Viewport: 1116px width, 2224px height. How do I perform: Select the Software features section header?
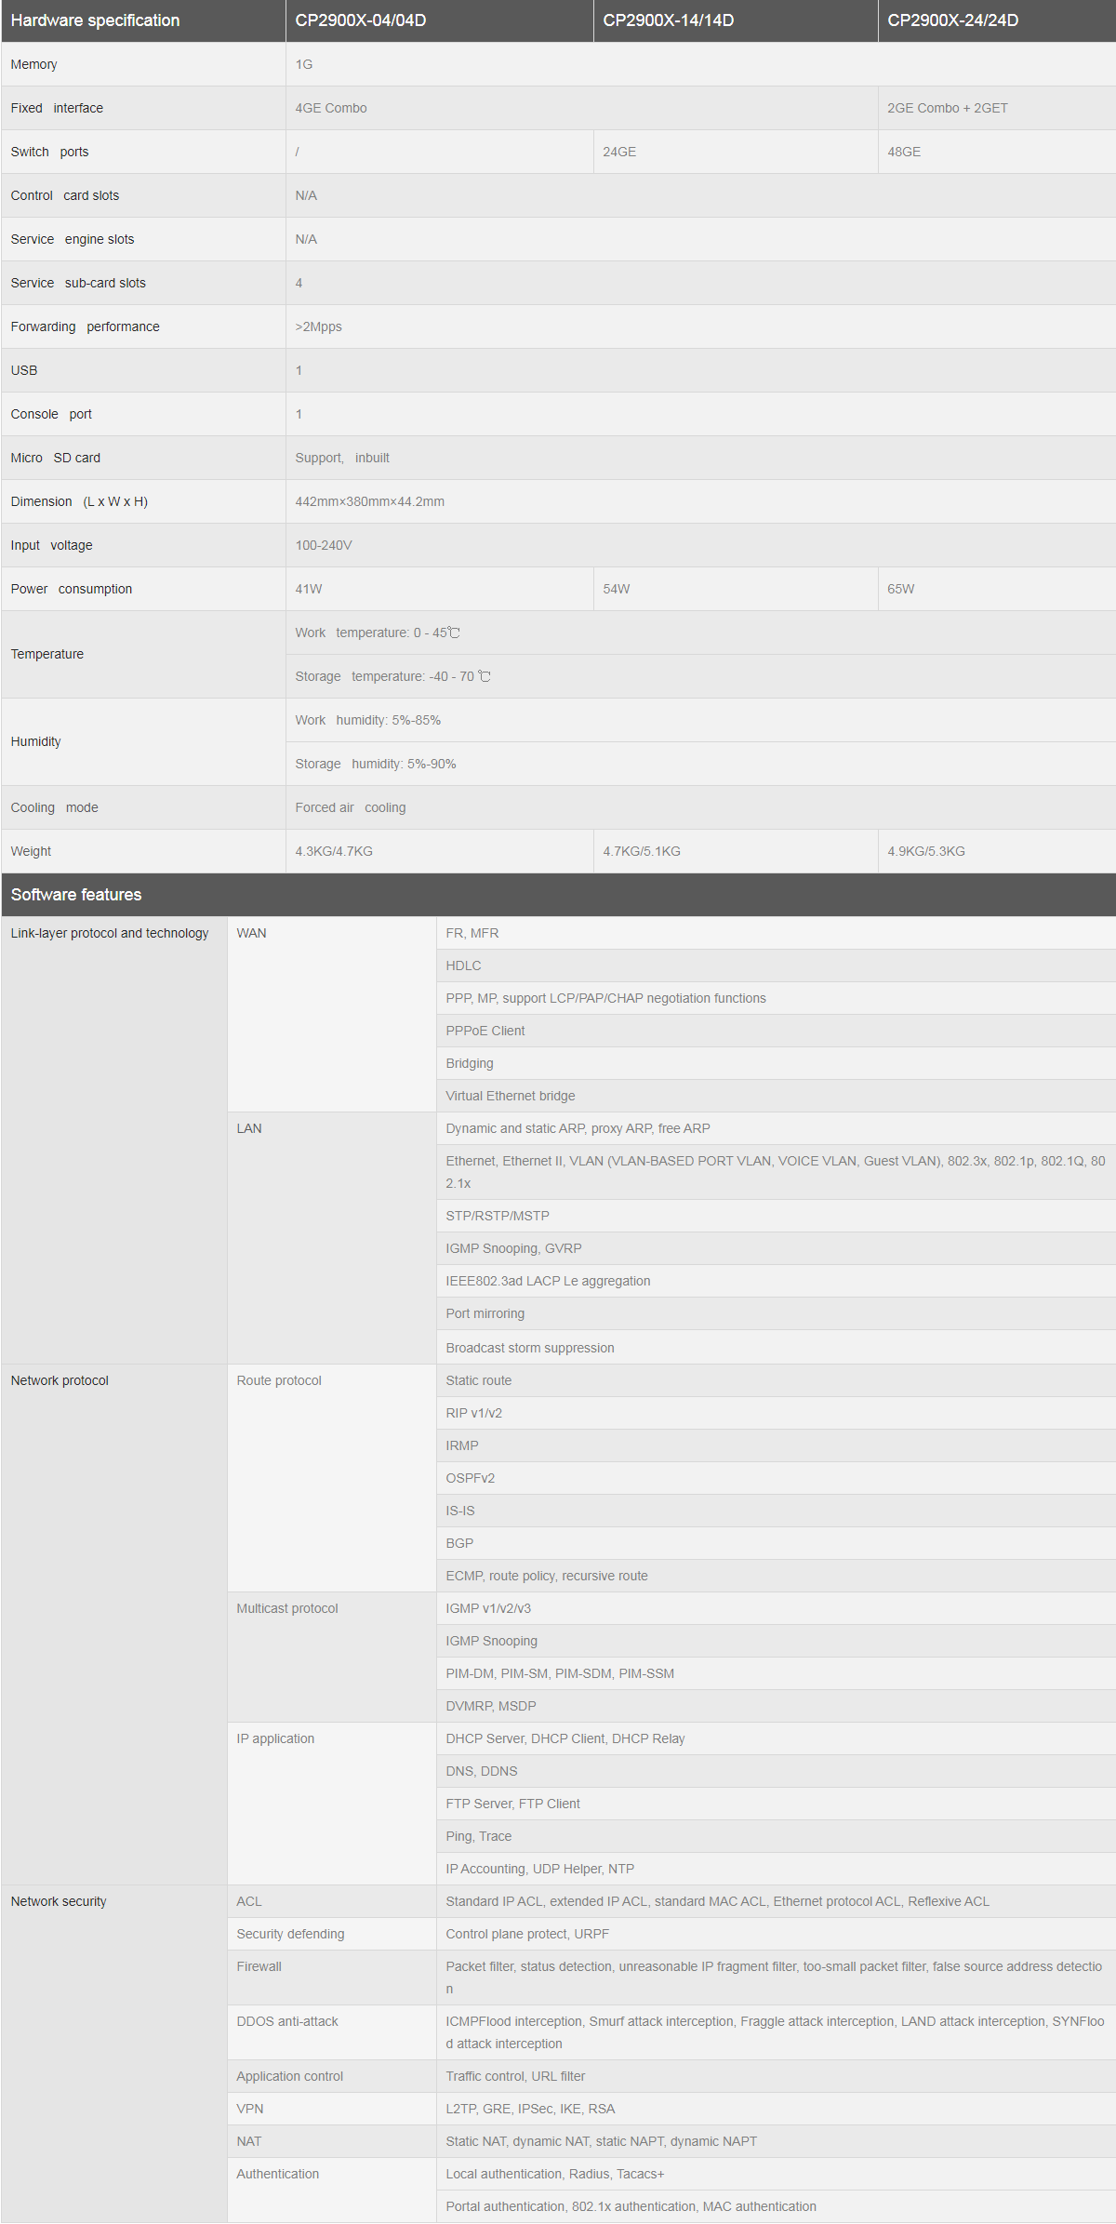coord(558,895)
